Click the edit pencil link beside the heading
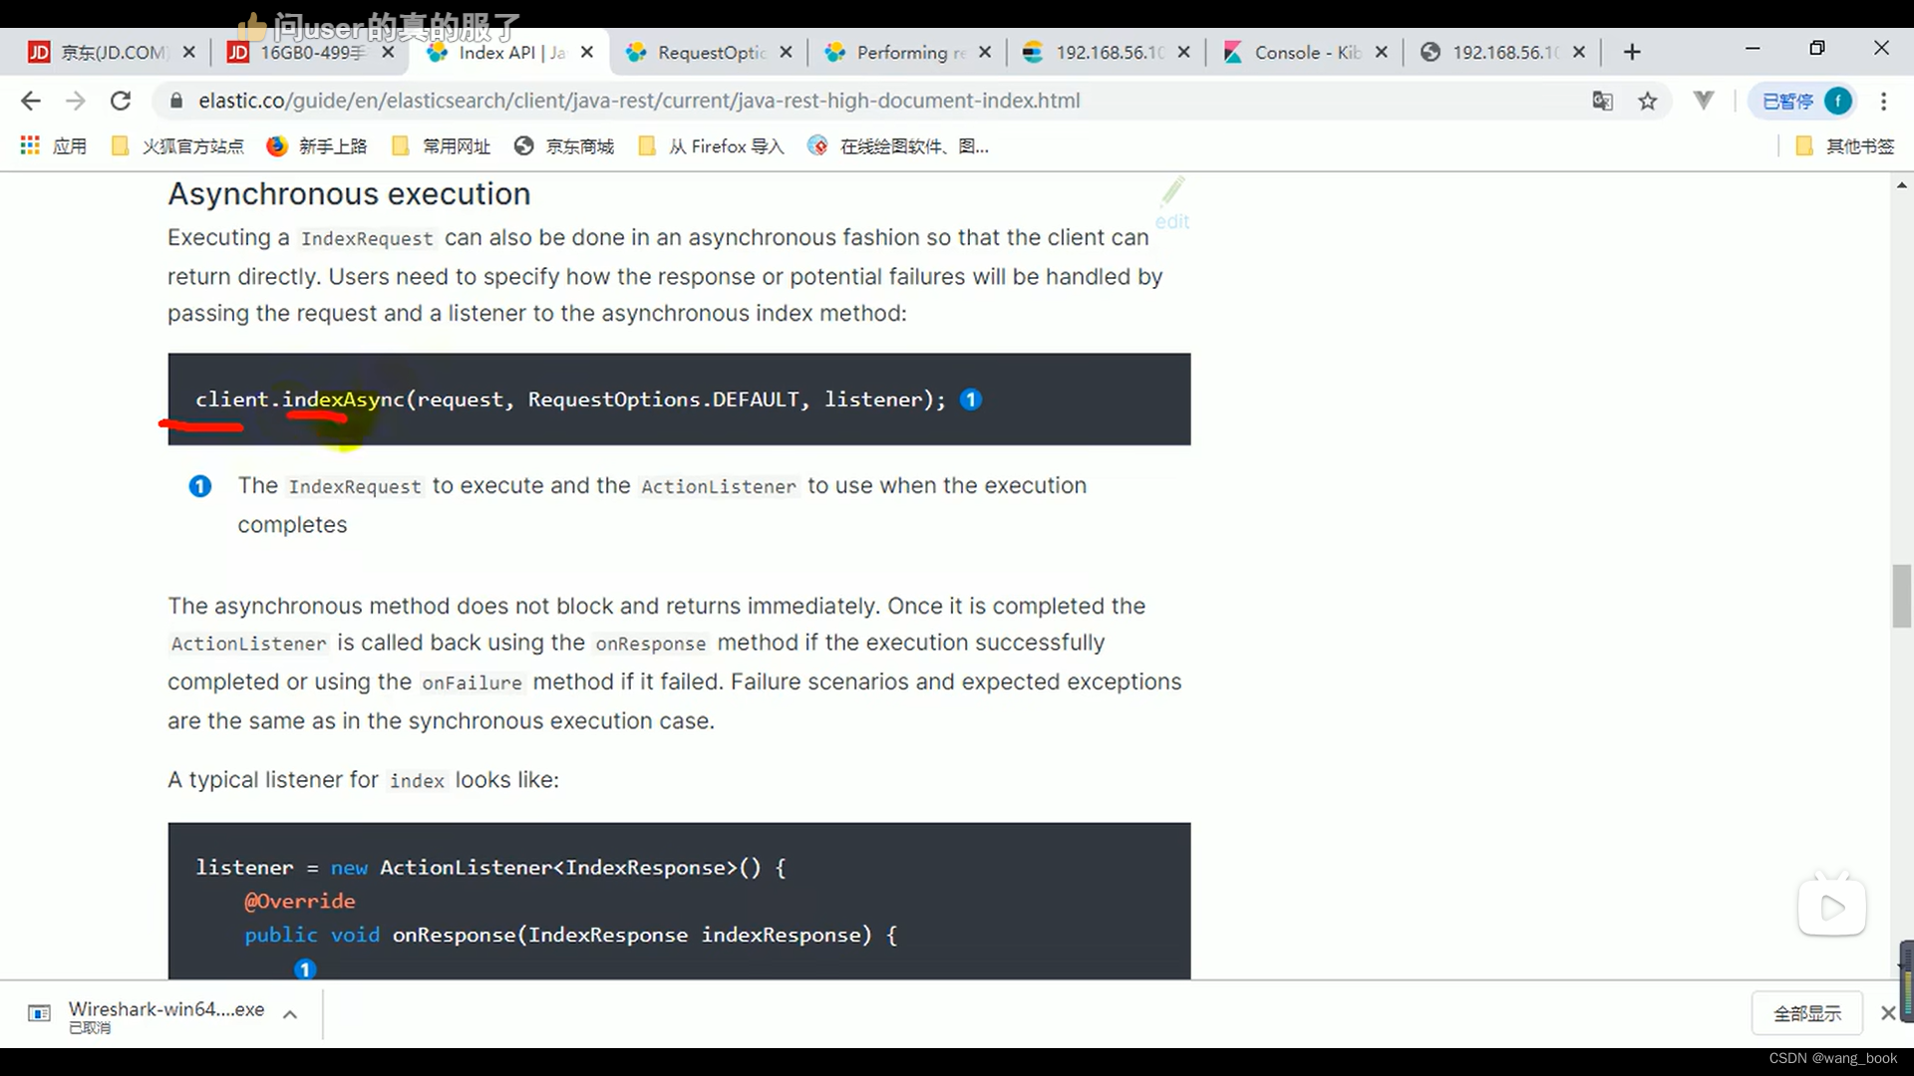Screen dimensions: 1914x1076 pyautogui.click(x=1172, y=204)
